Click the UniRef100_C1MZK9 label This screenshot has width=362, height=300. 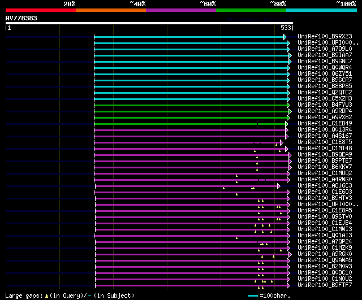(x=325, y=248)
